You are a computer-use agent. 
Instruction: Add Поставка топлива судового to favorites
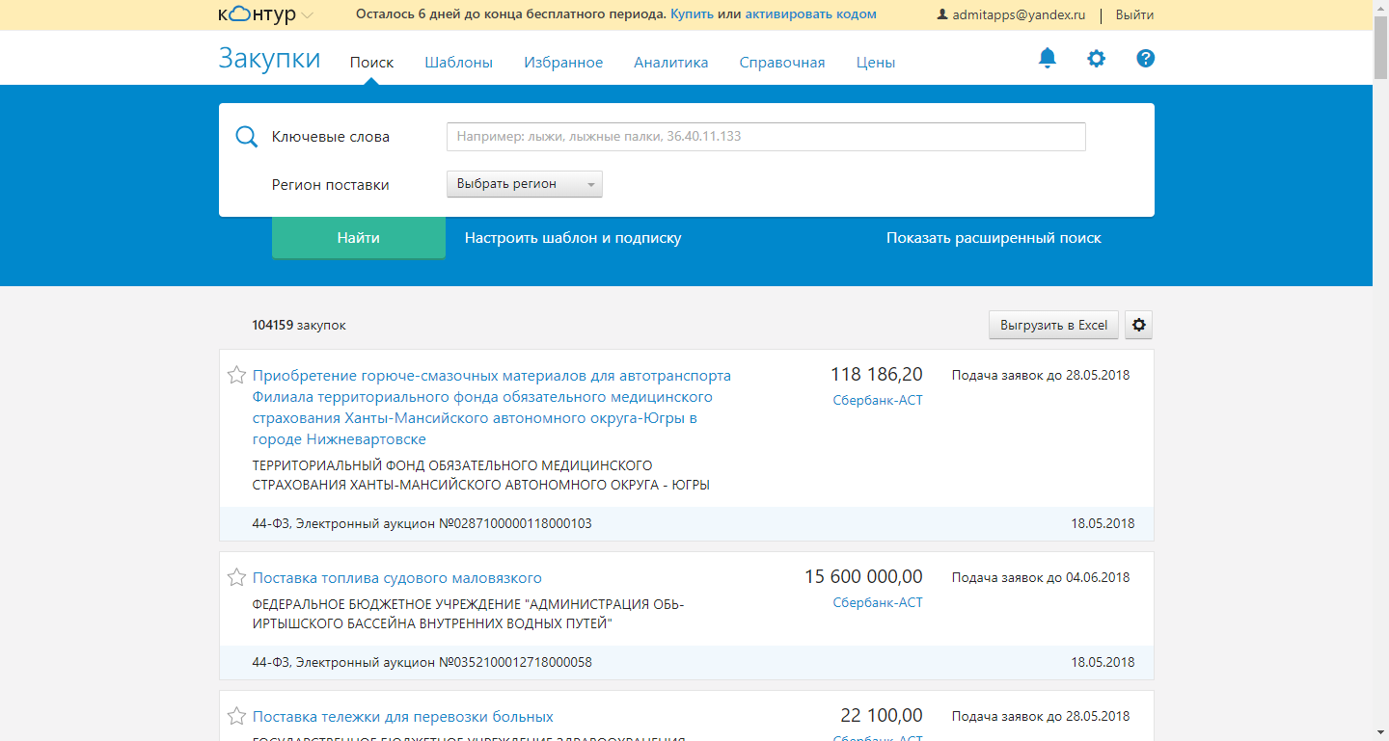click(236, 577)
